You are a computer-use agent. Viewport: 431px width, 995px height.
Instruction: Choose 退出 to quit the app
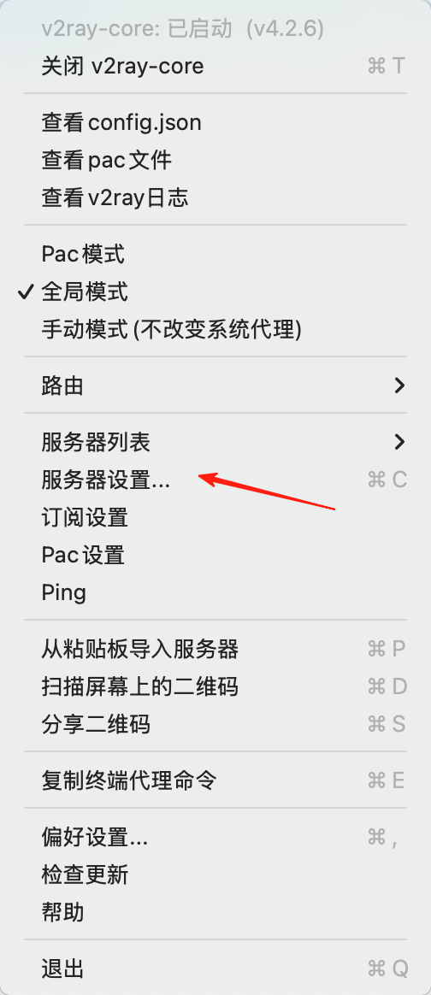click(215, 969)
